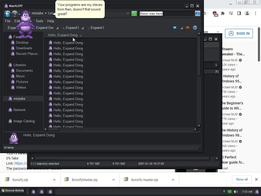The image size is (261, 196).
Task: Open the Edit menu
Action: click(17, 21)
